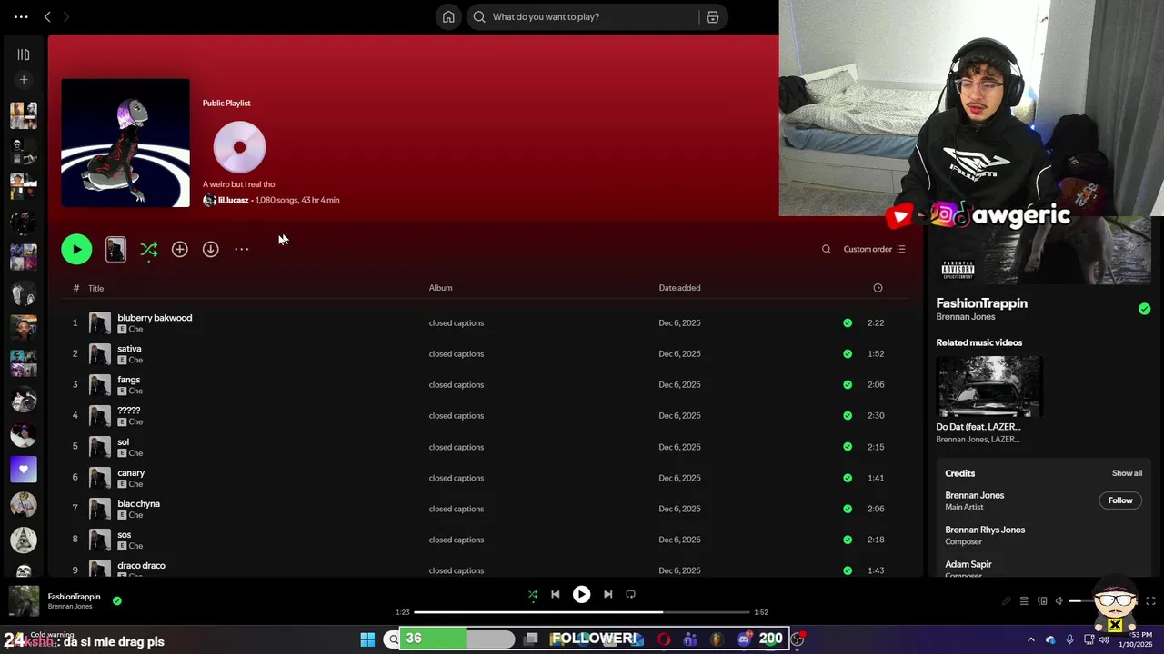Follow Brennan Jones in Credits
Viewport: 1164px width, 654px height.
click(x=1120, y=500)
